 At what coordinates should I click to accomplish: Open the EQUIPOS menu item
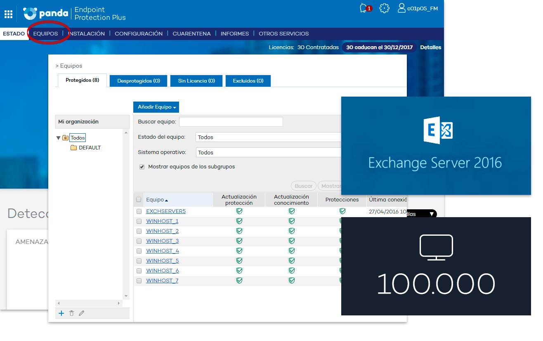pos(45,34)
